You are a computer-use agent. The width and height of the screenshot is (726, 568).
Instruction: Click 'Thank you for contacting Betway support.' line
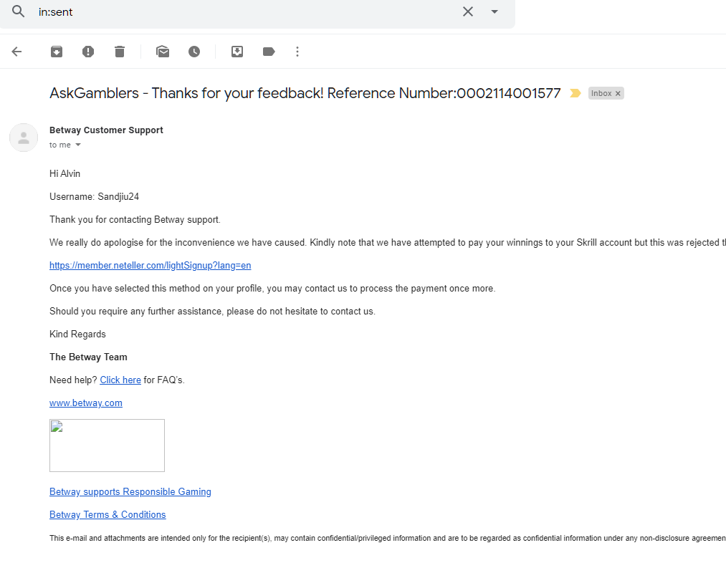(x=135, y=219)
